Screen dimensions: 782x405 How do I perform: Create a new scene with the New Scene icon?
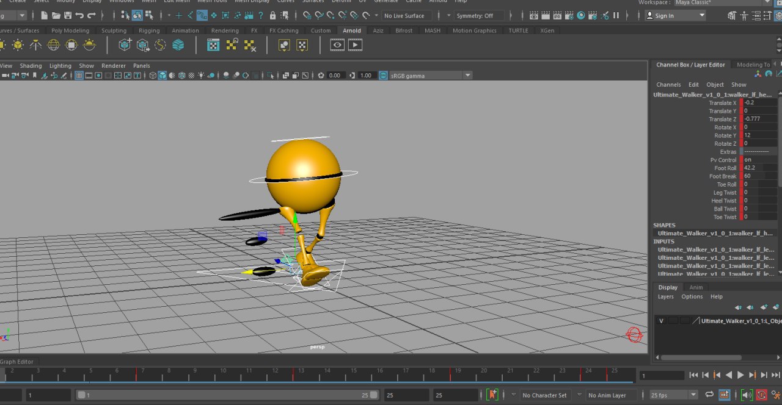click(44, 15)
